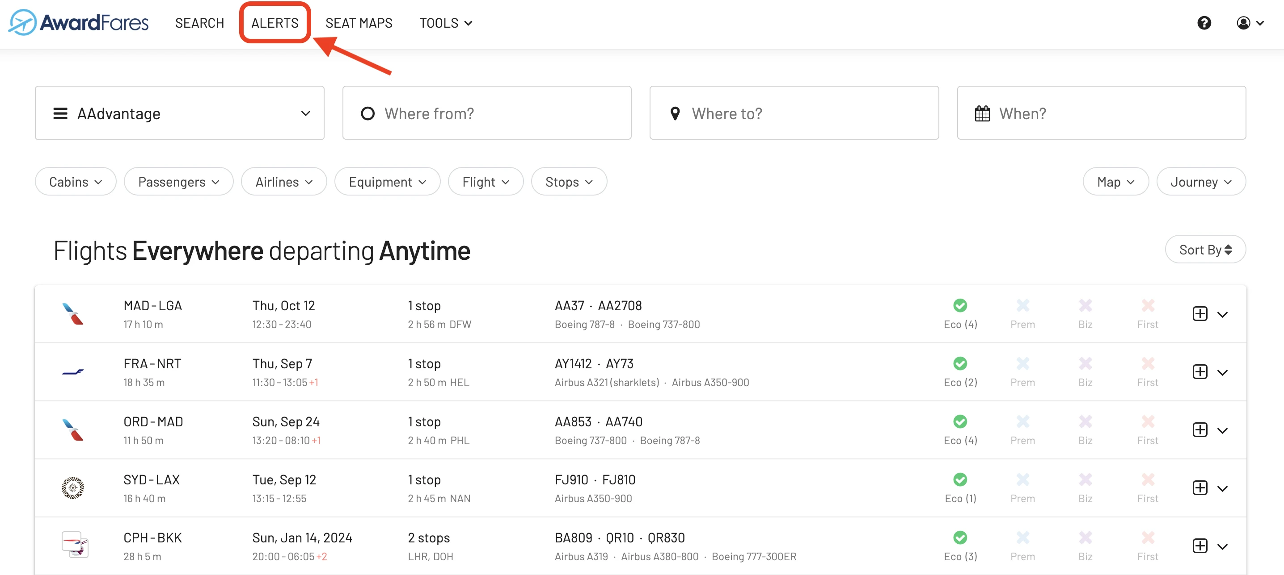Open the AAdvantage program dropdown
This screenshot has height=575, width=1284.
pos(179,113)
